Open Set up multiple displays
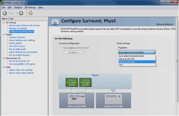Viewport: 179px width, 116px height. click(19, 55)
